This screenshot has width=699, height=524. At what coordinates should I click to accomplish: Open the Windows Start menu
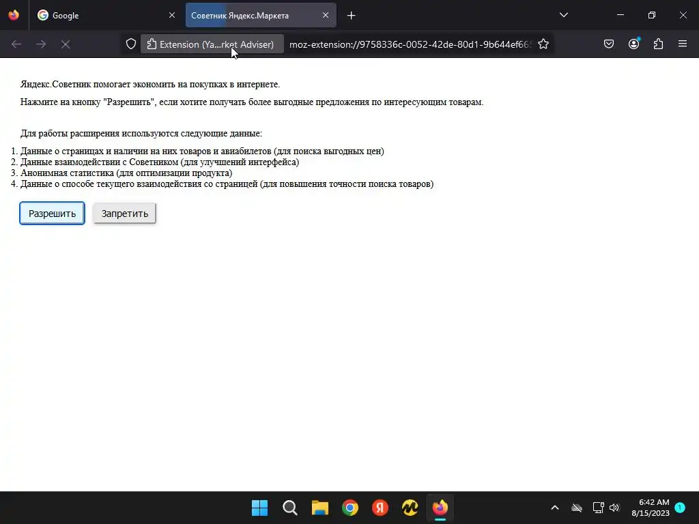tap(259, 508)
